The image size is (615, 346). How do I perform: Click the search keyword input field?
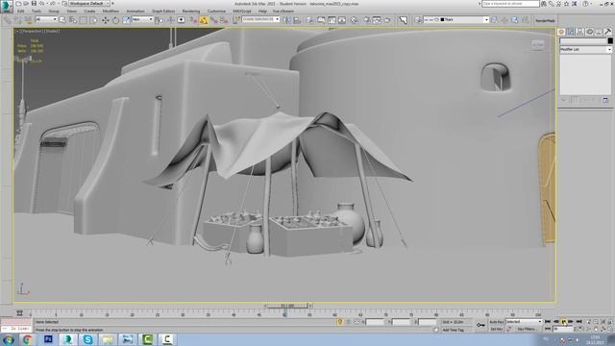[x=510, y=4]
